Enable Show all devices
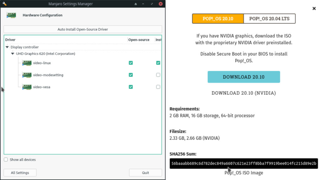 [6, 160]
